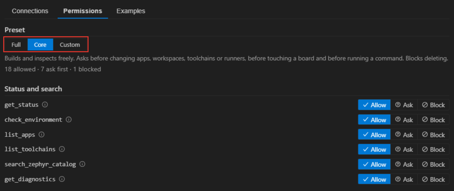Block the check_environment tool
The height and width of the screenshot is (191, 454).
(433, 120)
